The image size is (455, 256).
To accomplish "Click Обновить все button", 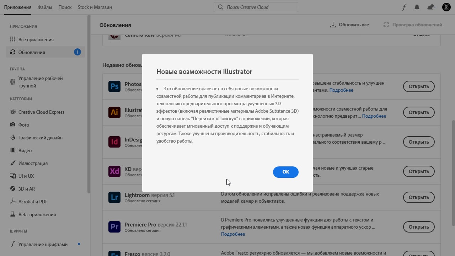I will click(349, 25).
